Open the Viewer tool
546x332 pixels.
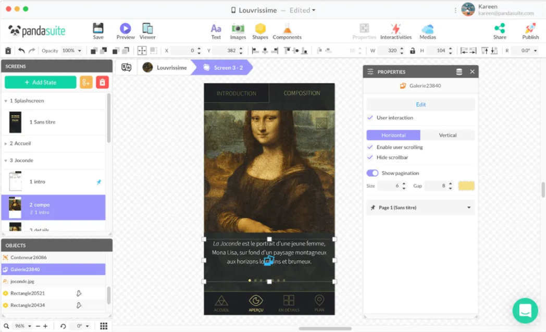[147, 29]
